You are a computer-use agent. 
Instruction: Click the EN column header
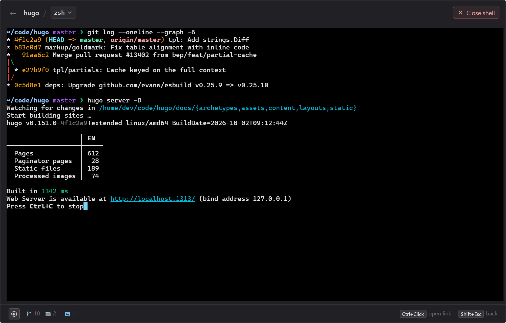point(91,138)
